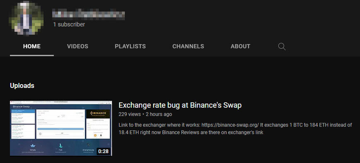Click the Uploads section heading
This screenshot has width=360, height=163.
click(x=22, y=86)
